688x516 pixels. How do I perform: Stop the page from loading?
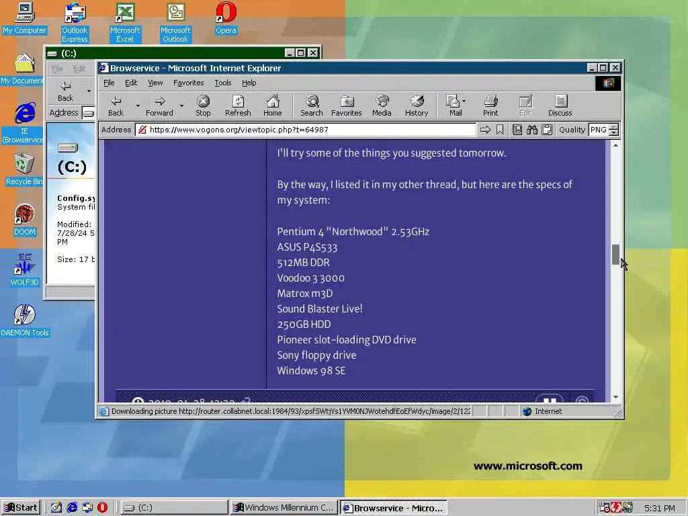203,105
